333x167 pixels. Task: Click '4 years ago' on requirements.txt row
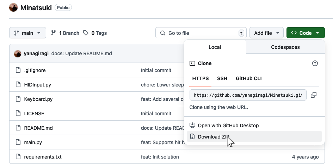pyautogui.click(x=305, y=157)
